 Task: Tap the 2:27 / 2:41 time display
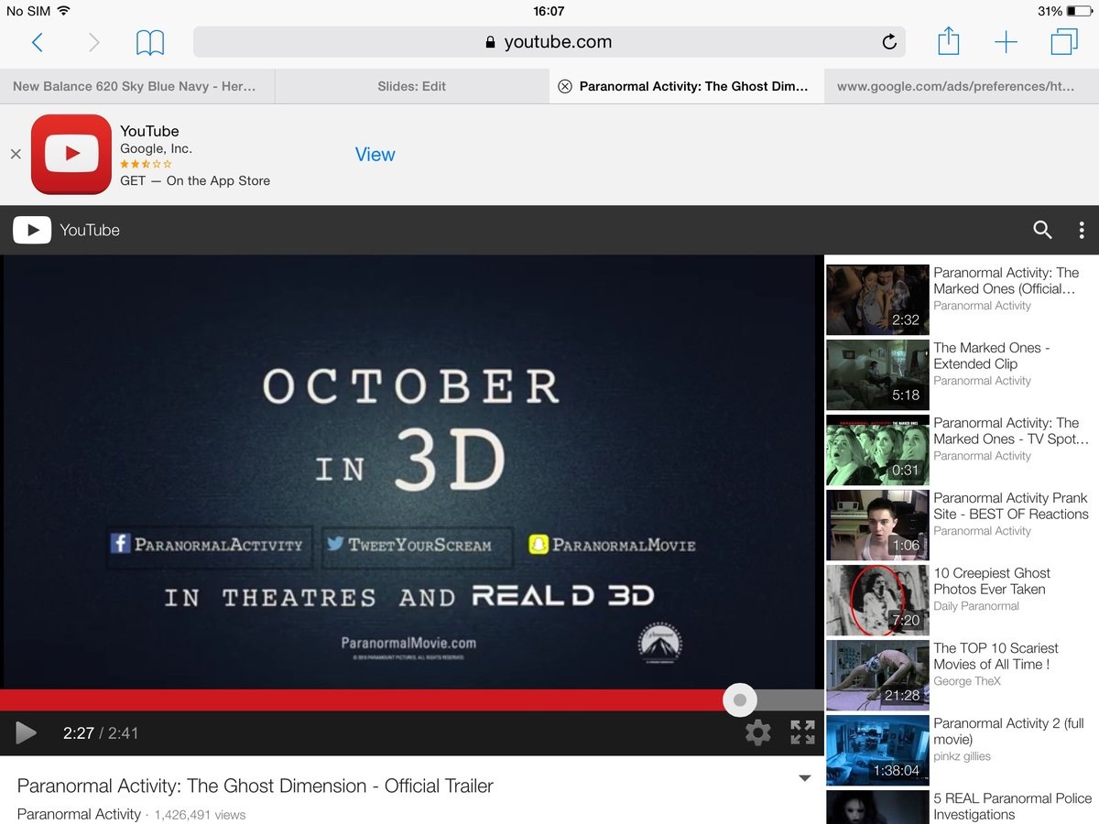pyautogui.click(x=101, y=732)
